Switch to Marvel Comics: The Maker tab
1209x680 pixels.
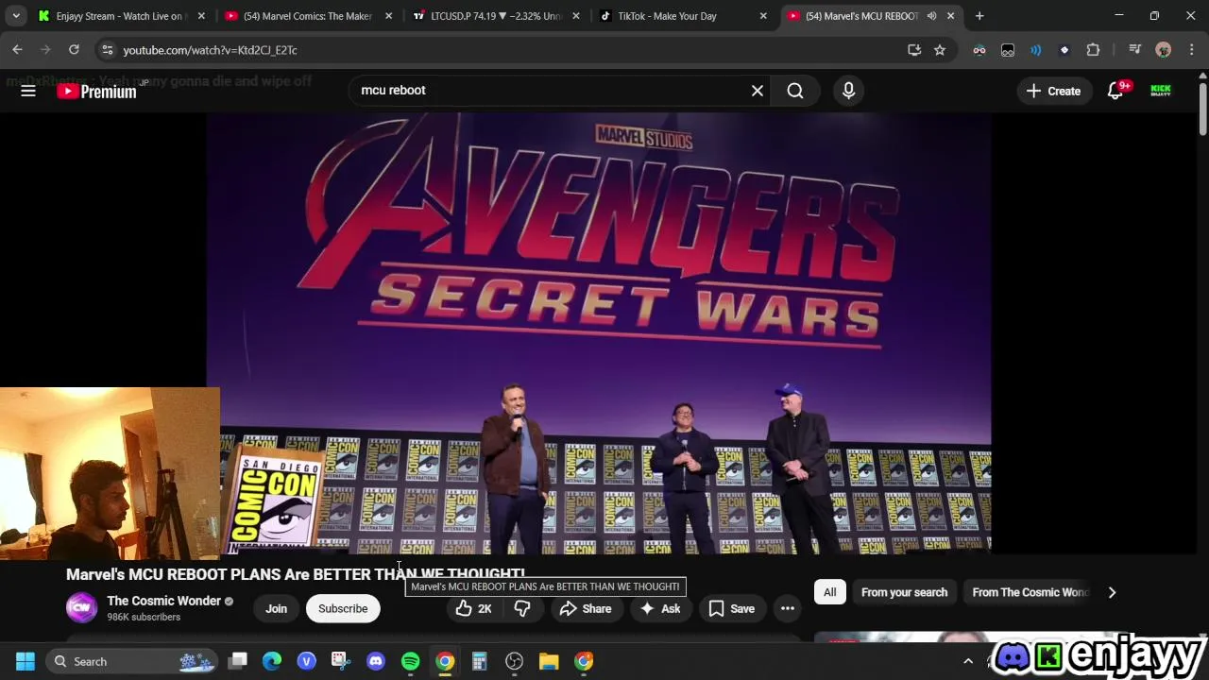(308, 16)
